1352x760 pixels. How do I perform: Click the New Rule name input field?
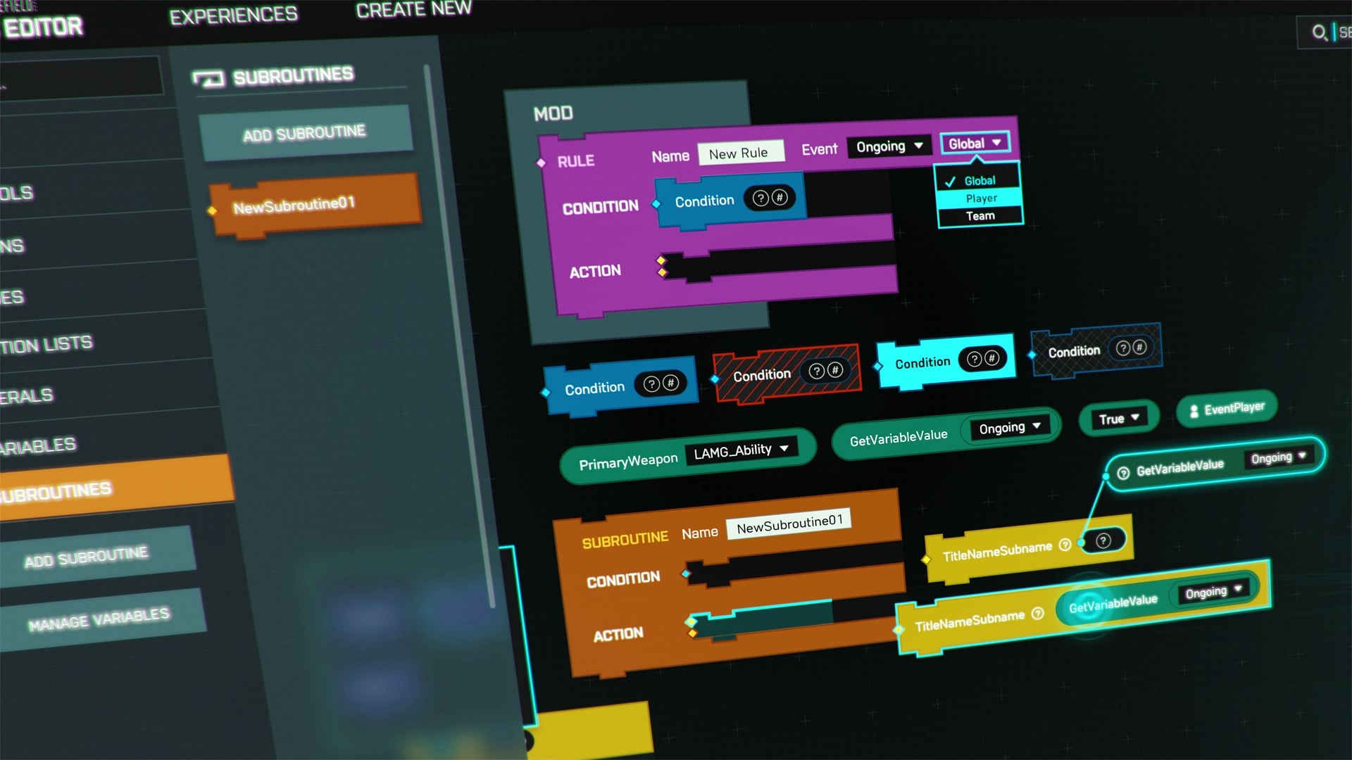[738, 155]
